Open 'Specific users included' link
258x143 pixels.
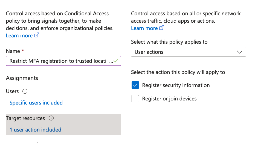point(36,103)
